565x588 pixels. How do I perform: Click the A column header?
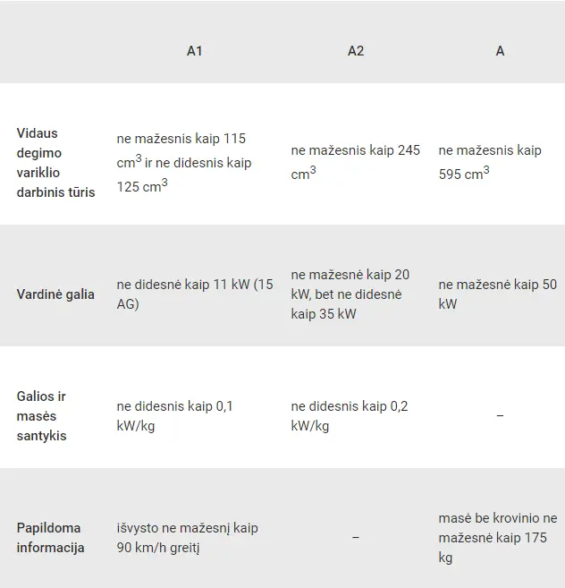(500, 51)
